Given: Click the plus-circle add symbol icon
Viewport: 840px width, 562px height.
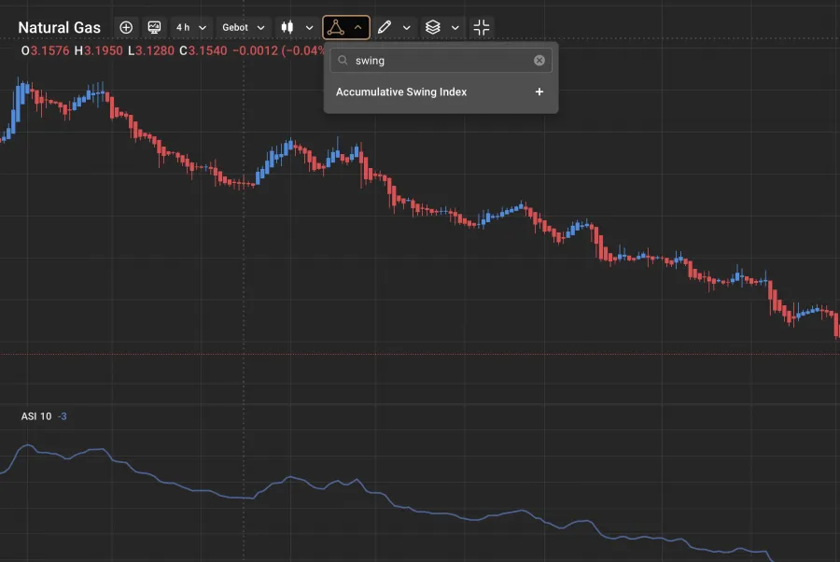Looking at the screenshot, I should coord(126,27).
